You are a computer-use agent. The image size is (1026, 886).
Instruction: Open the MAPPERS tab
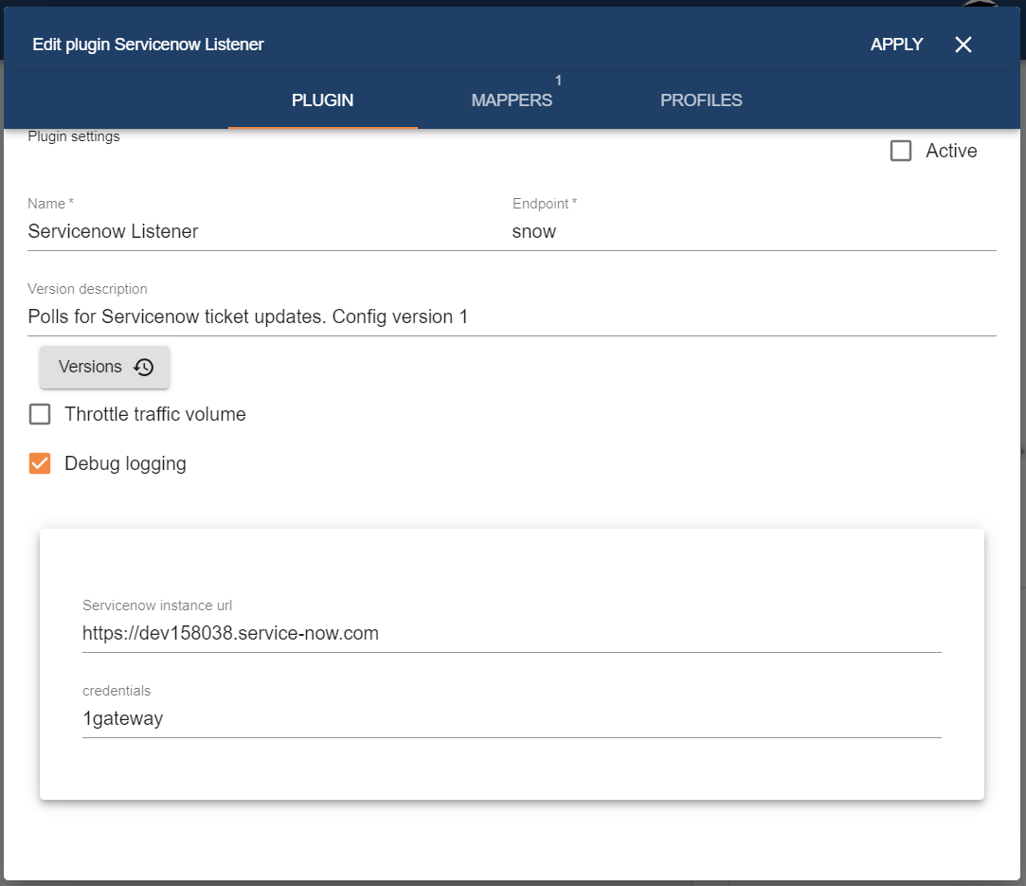click(512, 100)
